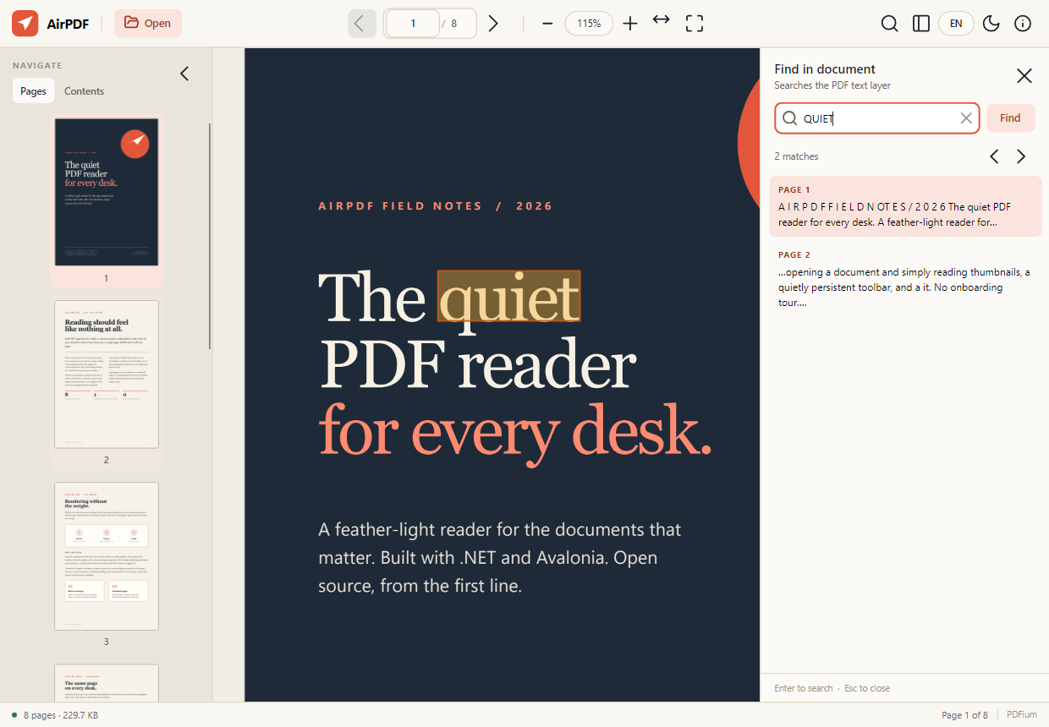This screenshot has width=1049, height=727.
Task: Zoom in with plus icon
Action: pos(629,24)
